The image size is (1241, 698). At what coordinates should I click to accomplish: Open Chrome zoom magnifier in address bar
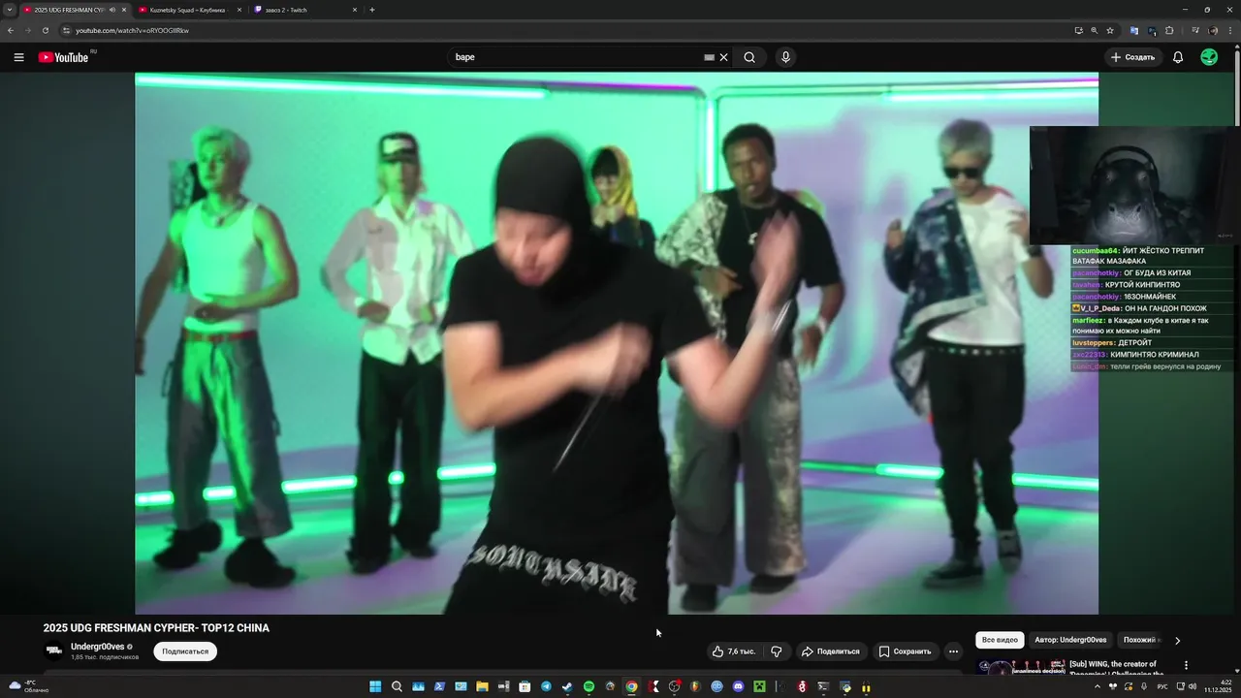point(1094,30)
